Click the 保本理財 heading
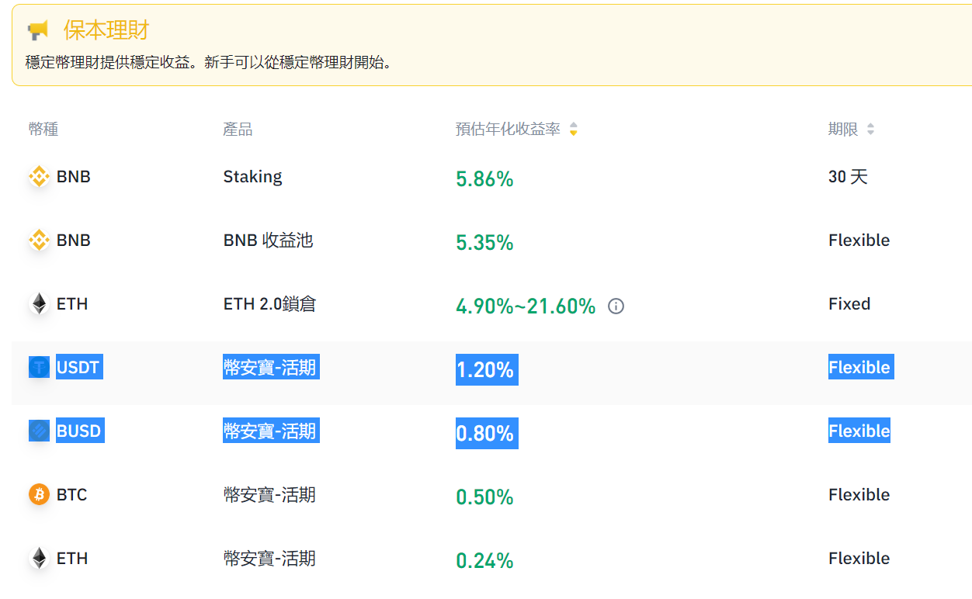Viewport: 972px width, 599px height. tap(106, 31)
